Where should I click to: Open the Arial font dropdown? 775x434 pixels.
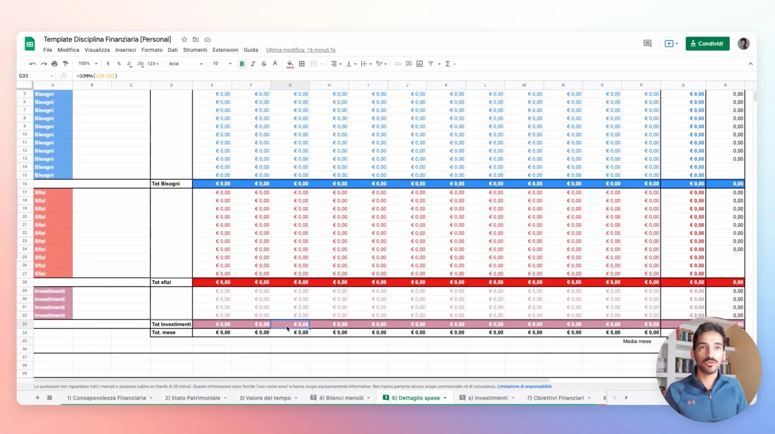(x=186, y=64)
